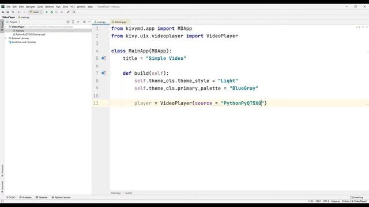Click the override gutter icon on line 7
The image size is (369, 207).
point(103,73)
